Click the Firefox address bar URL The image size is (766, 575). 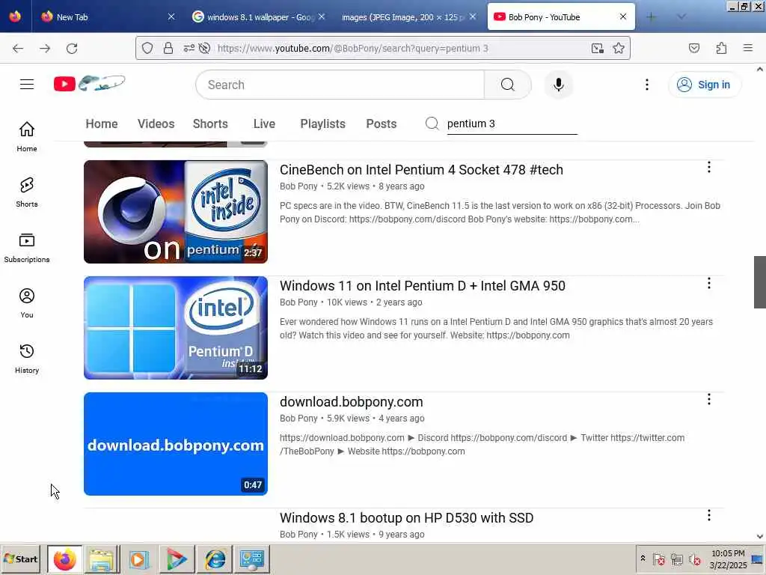(x=353, y=48)
